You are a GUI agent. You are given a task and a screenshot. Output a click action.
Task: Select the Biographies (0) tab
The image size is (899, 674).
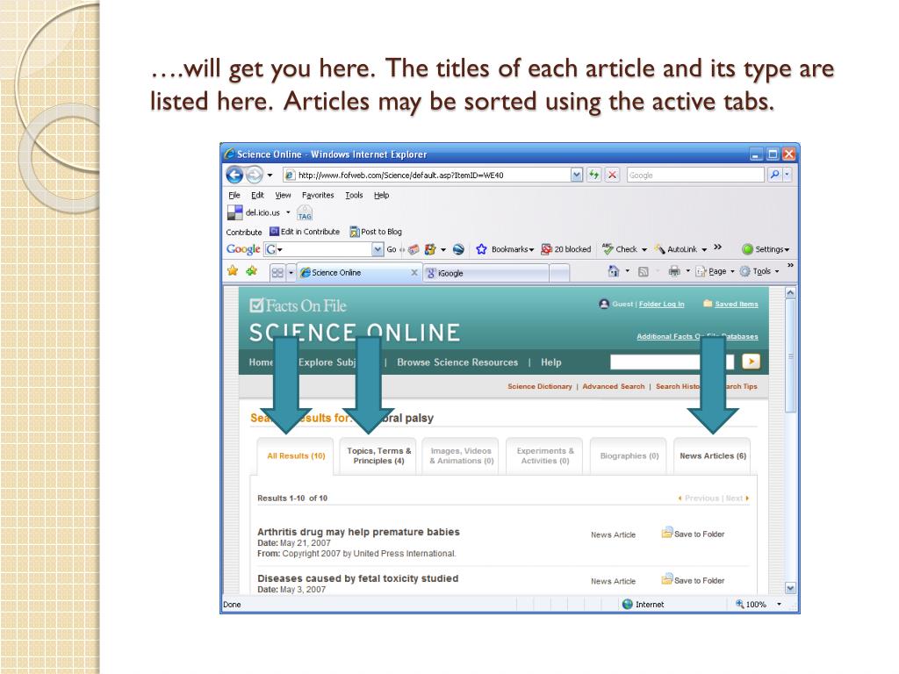[629, 456]
